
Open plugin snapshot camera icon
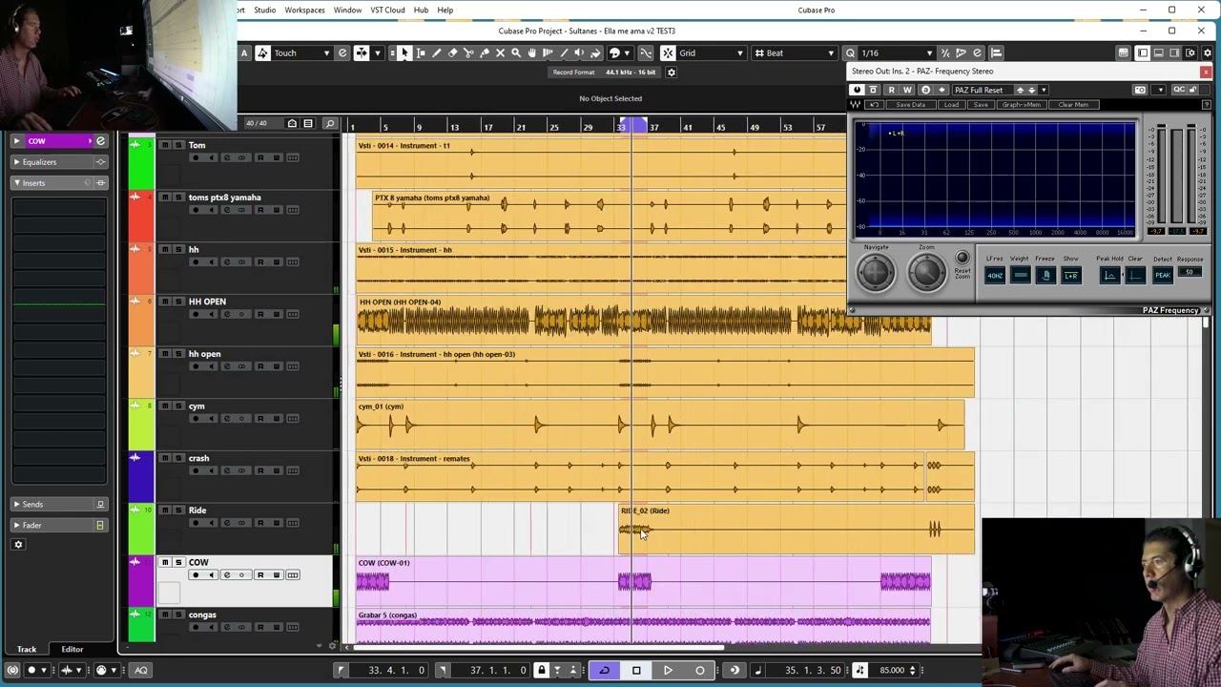pos(1140,90)
